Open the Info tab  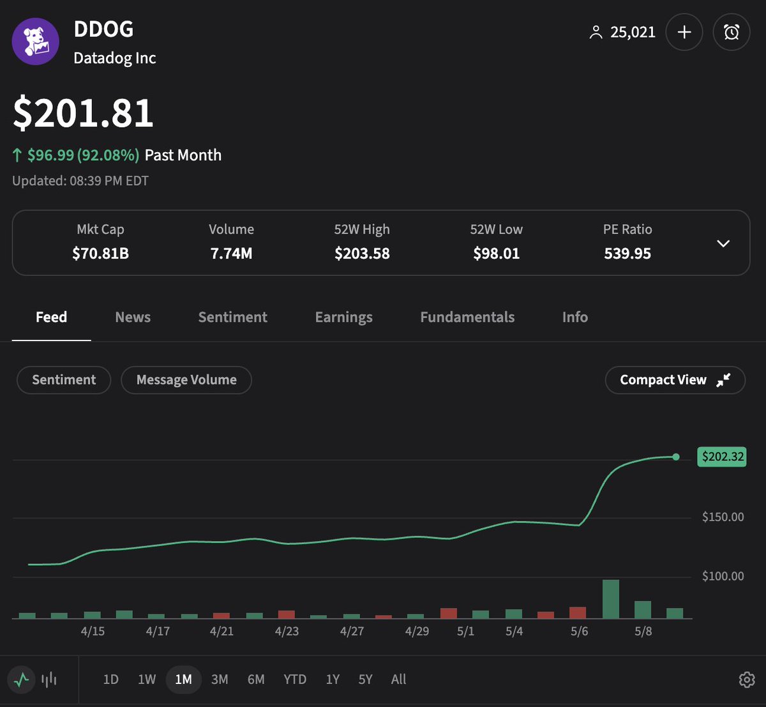(x=575, y=317)
